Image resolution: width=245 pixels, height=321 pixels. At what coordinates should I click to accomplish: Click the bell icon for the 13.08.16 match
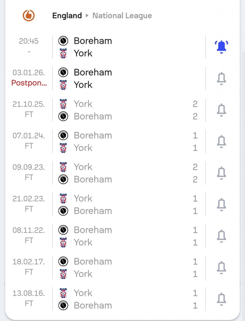tap(221, 299)
